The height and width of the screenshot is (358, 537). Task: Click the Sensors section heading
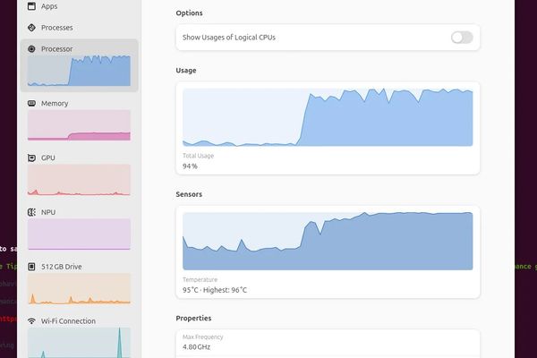point(189,194)
